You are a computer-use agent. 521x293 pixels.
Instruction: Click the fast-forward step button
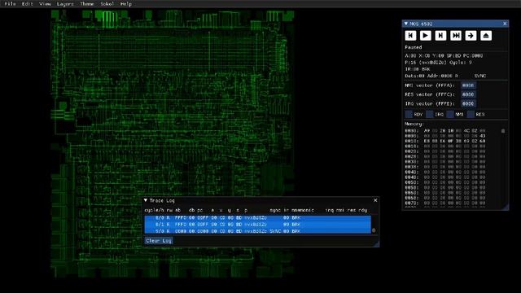click(456, 36)
